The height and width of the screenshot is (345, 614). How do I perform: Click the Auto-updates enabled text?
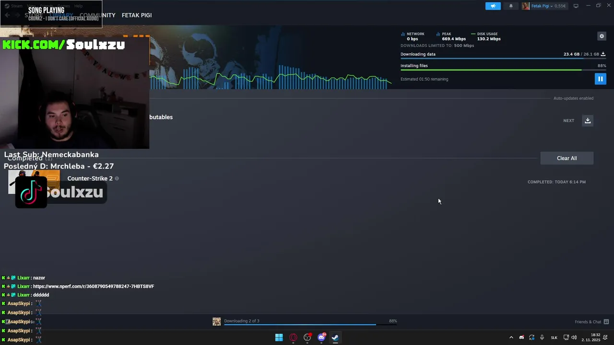(573, 98)
